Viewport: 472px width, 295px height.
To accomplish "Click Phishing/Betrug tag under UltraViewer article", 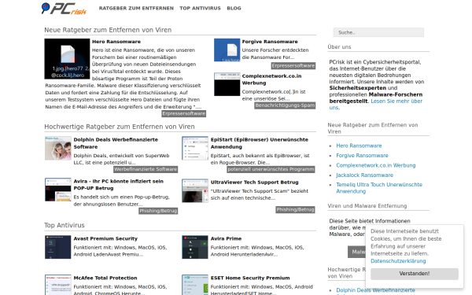I will click(295, 210).
